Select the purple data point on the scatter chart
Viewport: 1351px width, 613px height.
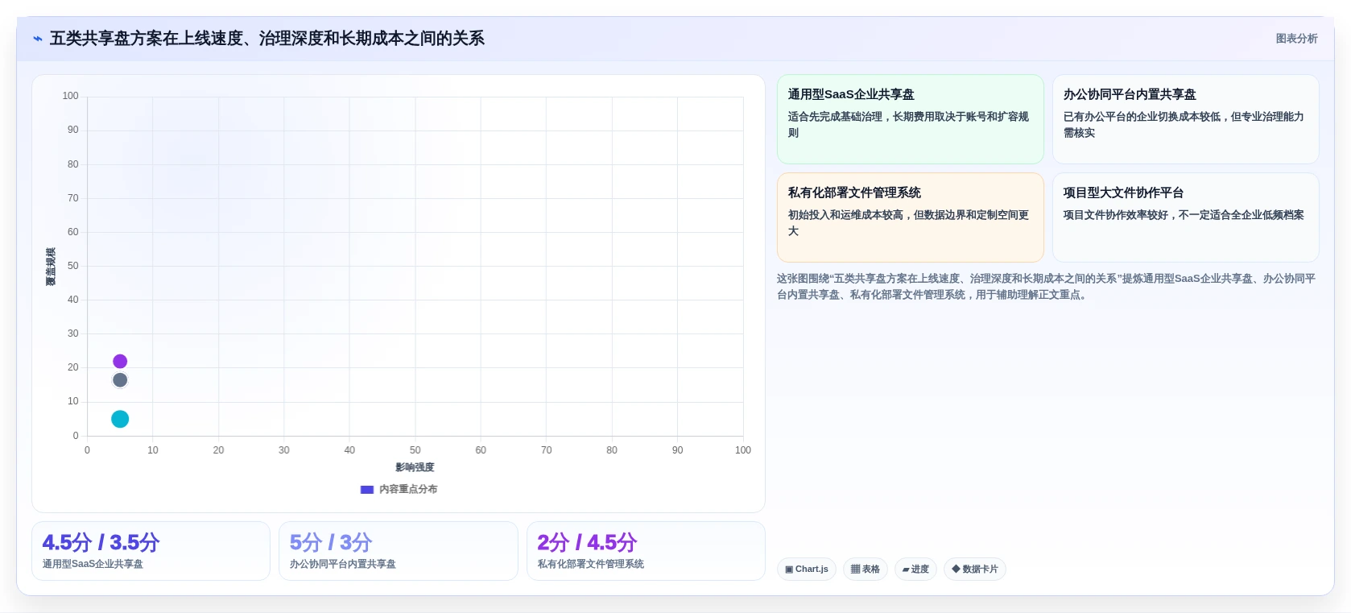pyautogui.click(x=120, y=362)
